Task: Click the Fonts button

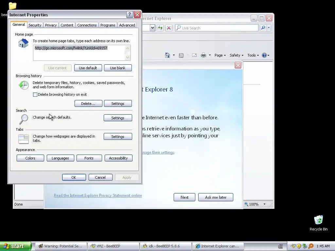Action: pyautogui.click(x=89, y=158)
